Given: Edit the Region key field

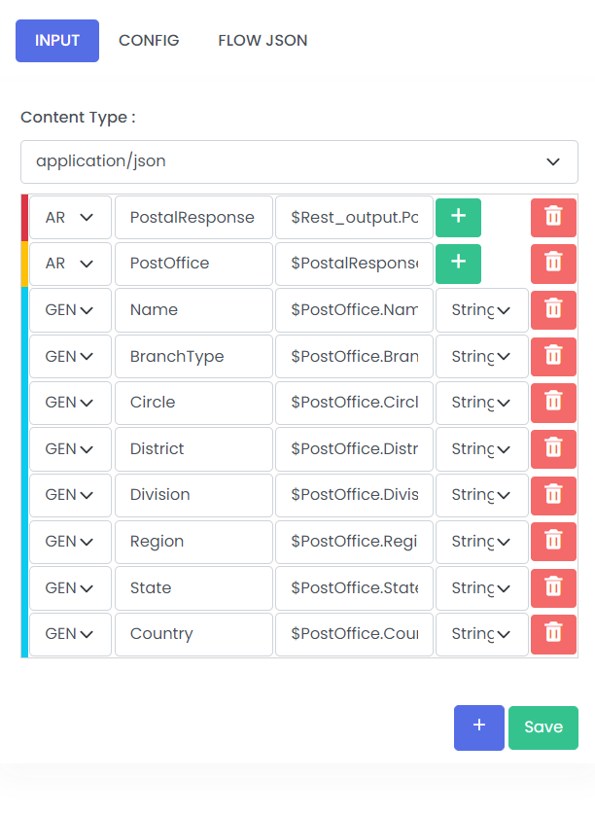Looking at the screenshot, I should (x=193, y=542).
